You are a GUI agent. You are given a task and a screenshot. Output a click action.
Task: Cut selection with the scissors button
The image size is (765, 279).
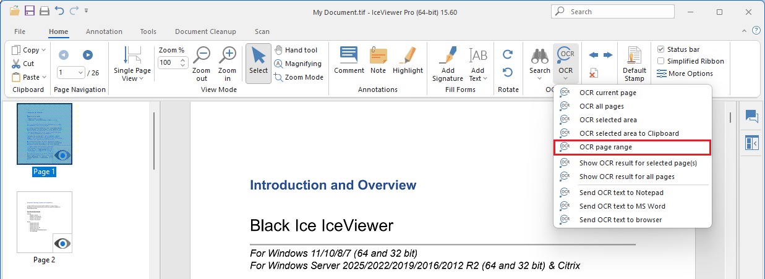pyautogui.click(x=23, y=64)
